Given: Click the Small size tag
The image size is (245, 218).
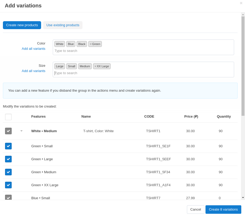Looking at the screenshot, I should click(72, 66).
